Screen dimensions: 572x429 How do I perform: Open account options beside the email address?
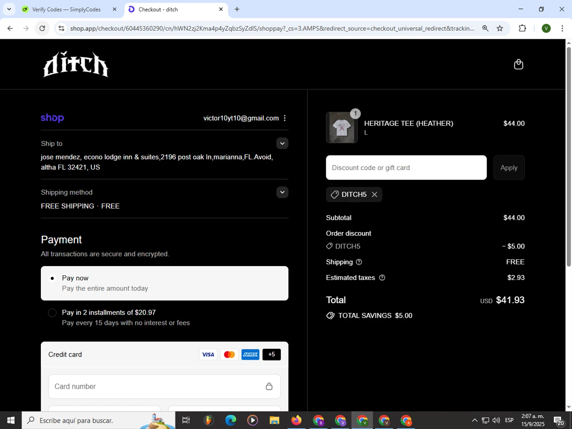[284, 118]
